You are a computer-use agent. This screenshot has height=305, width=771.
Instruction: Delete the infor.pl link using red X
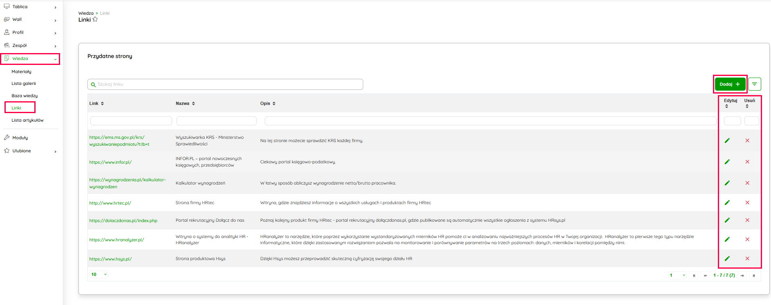tap(747, 162)
